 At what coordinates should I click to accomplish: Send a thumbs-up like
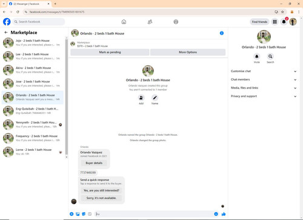click(x=224, y=214)
